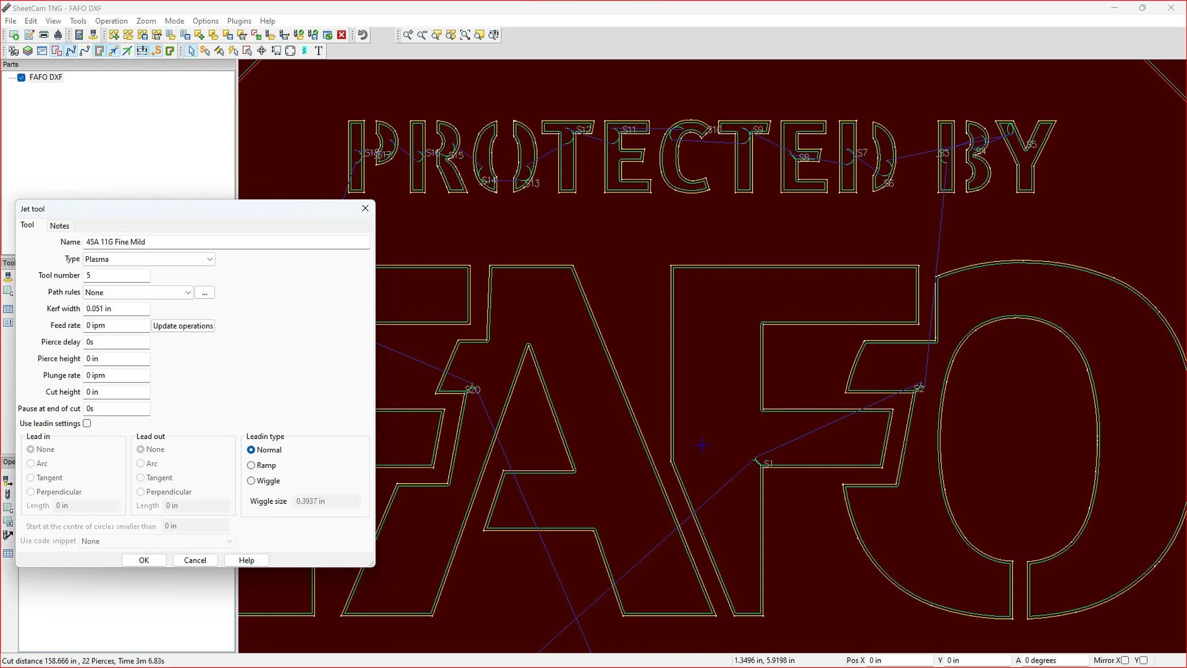Open the Path rules dropdown
1187x668 pixels.
point(138,292)
